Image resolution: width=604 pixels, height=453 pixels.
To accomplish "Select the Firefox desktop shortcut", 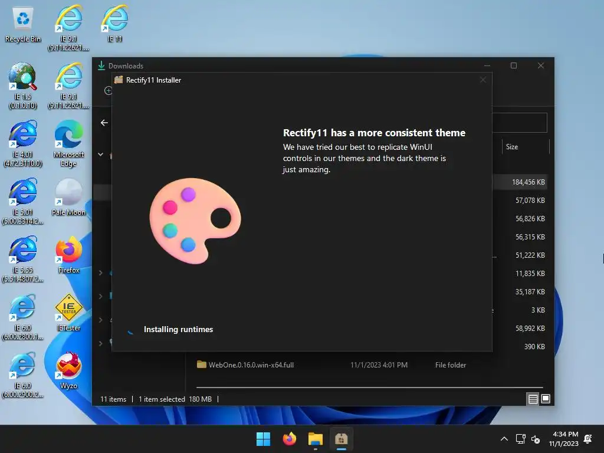I will pos(68,255).
